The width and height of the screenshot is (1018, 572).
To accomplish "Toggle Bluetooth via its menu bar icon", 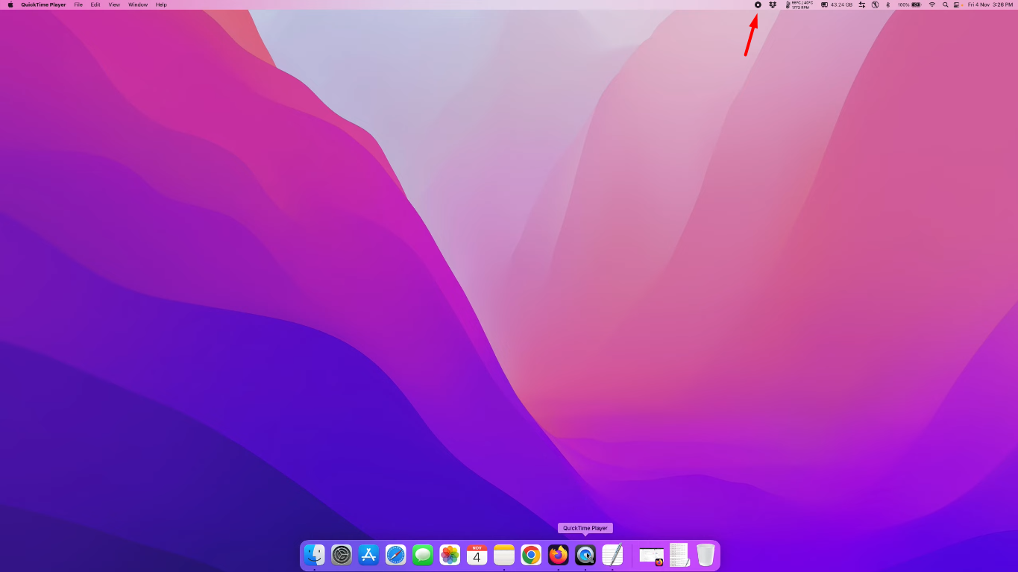I will click(x=887, y=4).
